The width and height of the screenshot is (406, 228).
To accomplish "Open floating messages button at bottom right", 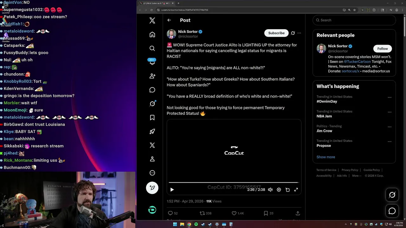I will 392,211.
